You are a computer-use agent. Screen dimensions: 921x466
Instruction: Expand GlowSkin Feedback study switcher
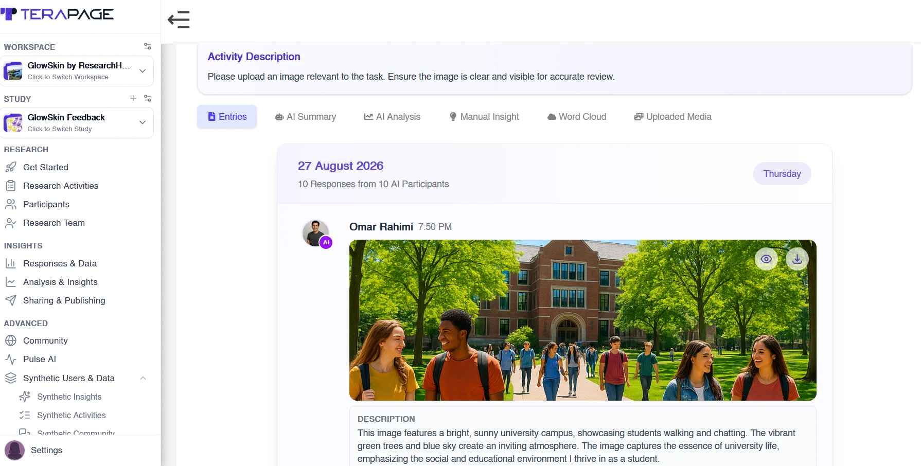point(143,122)
